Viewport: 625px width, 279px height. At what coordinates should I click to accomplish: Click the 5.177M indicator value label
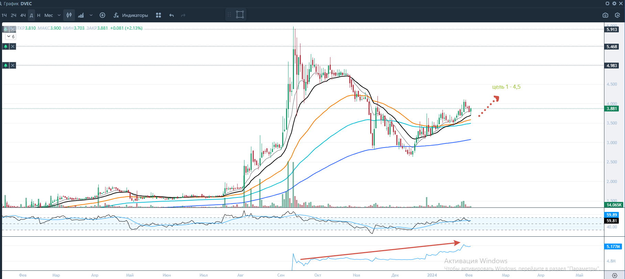(x=613, y=247)
